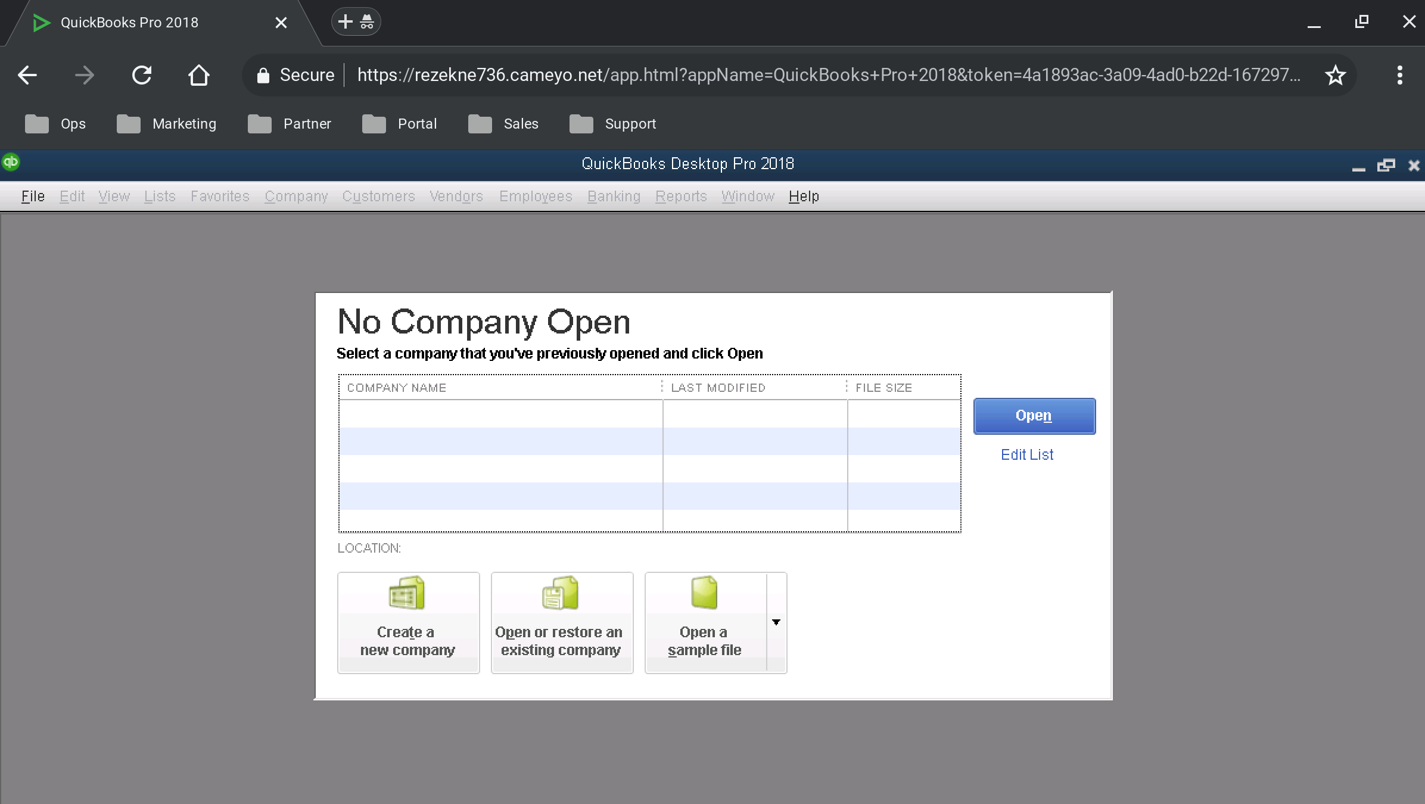Open the browser three-dot menu
The image size is (1425, 804).
1399,75
